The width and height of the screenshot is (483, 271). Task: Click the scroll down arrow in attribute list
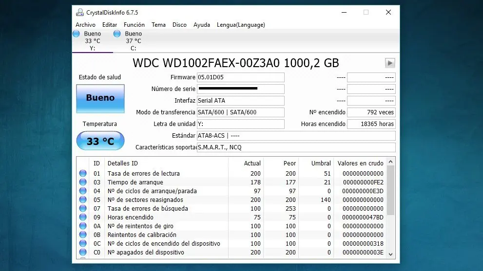point(390,254)
